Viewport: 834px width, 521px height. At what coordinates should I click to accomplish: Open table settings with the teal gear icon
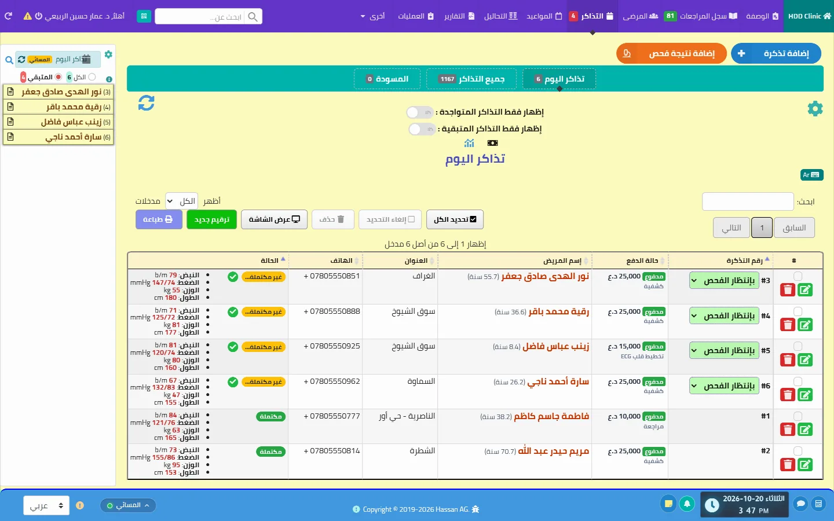[x=815, y=108]
